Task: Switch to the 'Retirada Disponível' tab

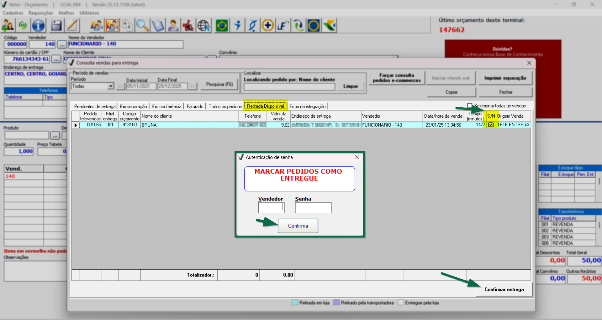Action: 265,106
